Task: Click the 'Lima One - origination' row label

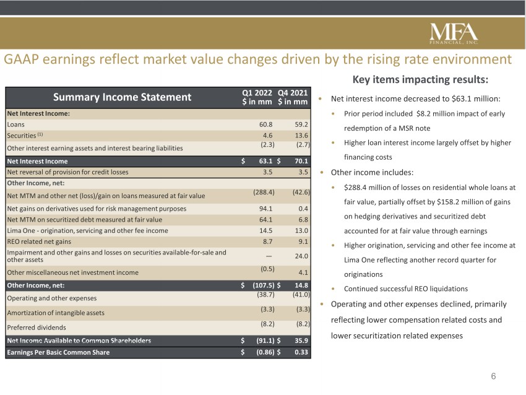Action: tap(87, 230)
